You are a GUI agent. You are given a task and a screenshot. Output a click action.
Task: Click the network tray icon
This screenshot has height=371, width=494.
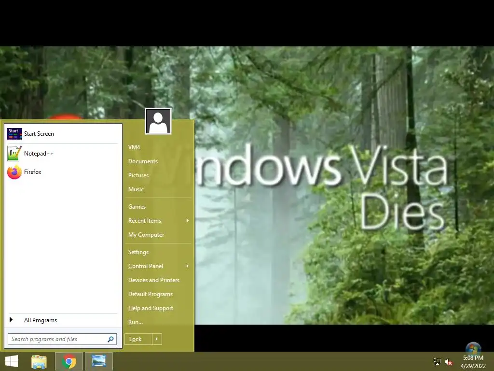437,362
